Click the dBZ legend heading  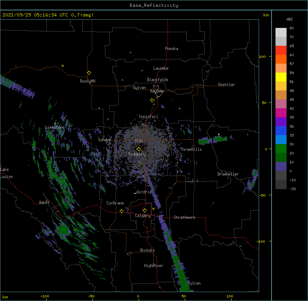(x=289, y=19)
